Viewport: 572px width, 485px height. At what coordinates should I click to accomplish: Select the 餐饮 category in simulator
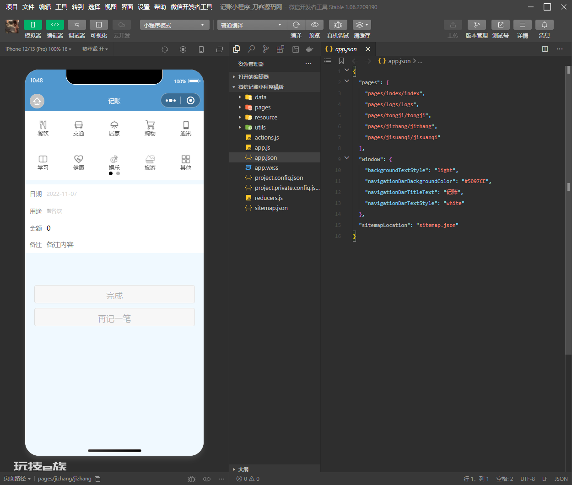pyautogui.click(x=43, y=128)
